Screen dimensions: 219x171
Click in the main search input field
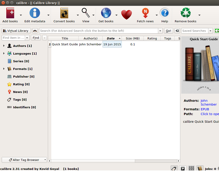click(x=99, y=31)
